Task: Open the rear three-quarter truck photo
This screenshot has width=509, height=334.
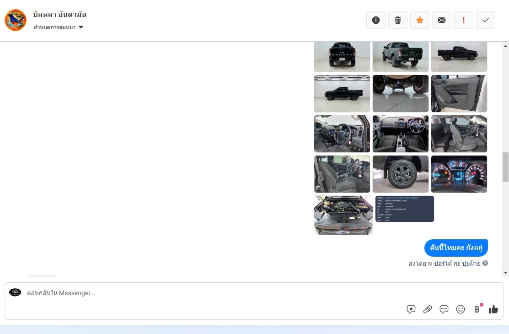Action: pos(401,57)
